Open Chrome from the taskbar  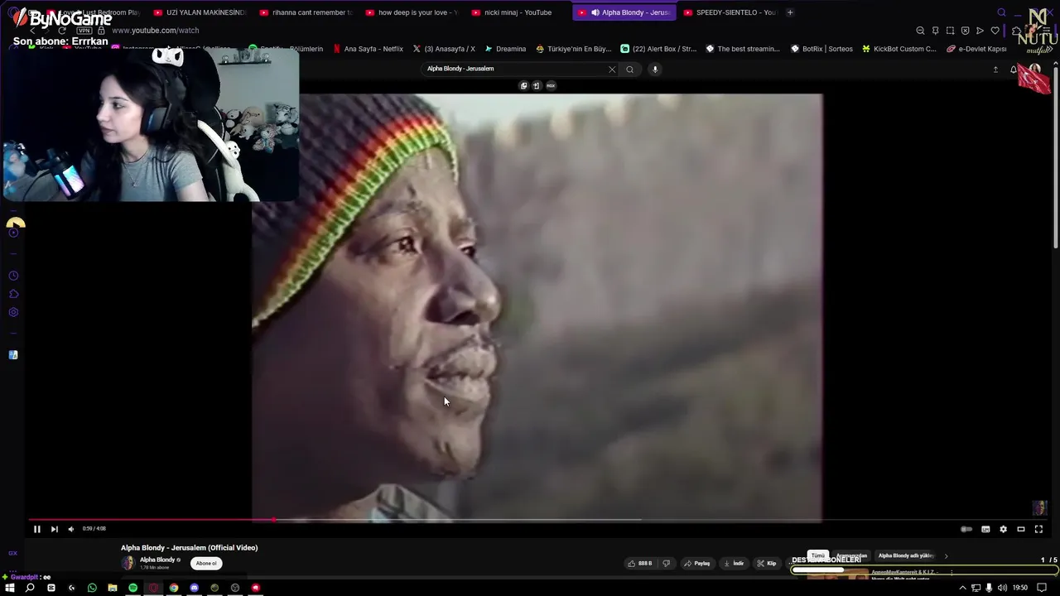[174, 588]
